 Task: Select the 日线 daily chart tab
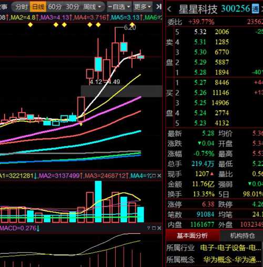click(x=38, y=7)
